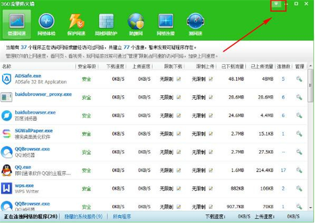The height and width of the screenshot is (223, 315).
Task: Open the baidubrowser_proxy.exe name link
Action: (x=43, y=94)
